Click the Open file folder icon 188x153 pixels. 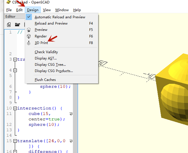point(17,24)
